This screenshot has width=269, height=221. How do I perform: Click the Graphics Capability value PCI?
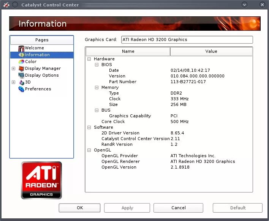coord(174,116)
